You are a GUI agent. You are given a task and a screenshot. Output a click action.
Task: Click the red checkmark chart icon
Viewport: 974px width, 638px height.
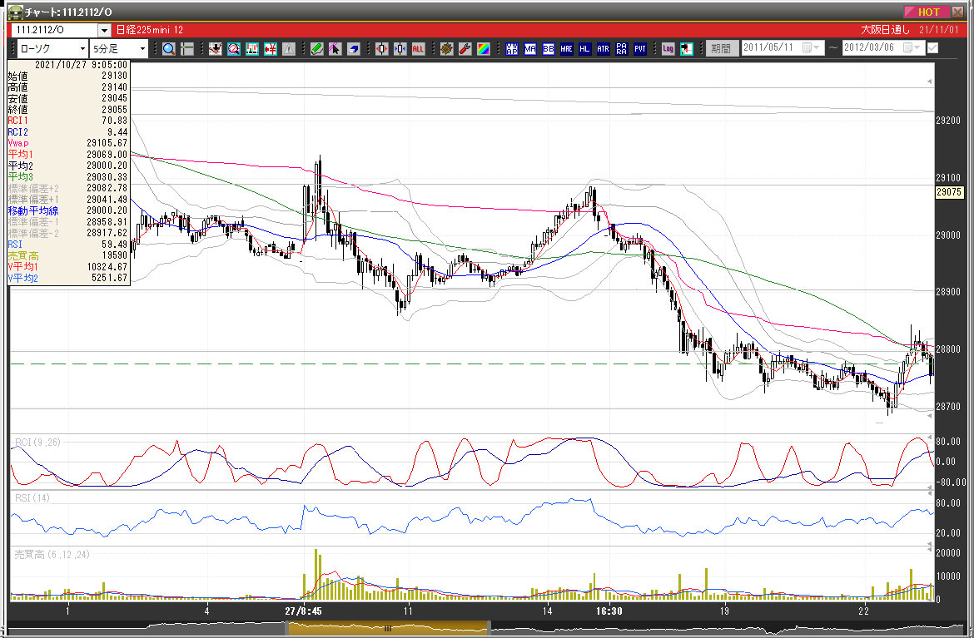click(x=216, y=48)
